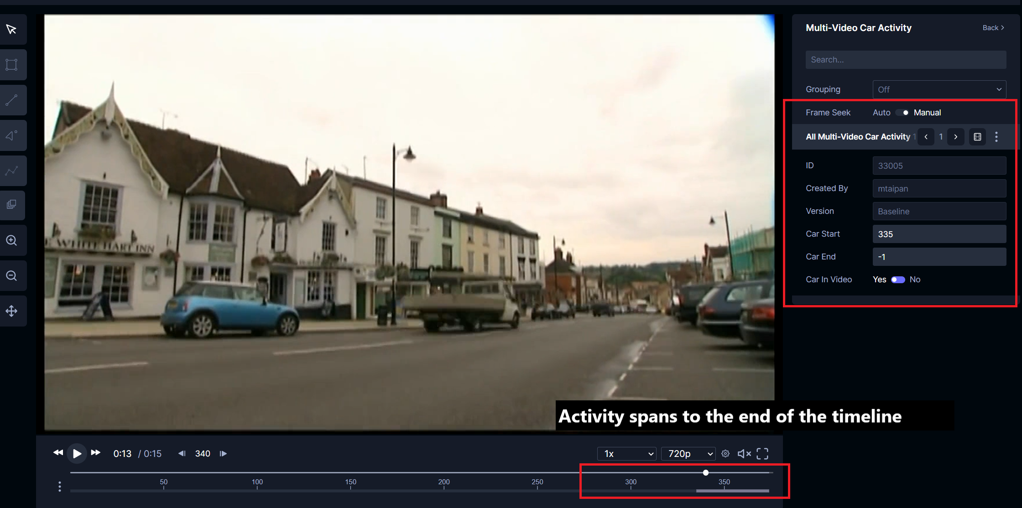
Task: Enter fullscreen video mode
Action: click(762, 453)
